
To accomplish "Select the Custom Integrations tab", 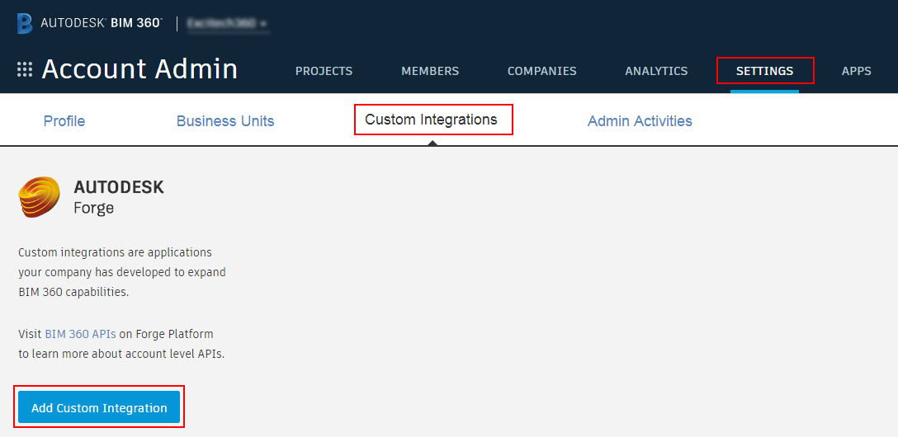I will click(x=431, y=120).
